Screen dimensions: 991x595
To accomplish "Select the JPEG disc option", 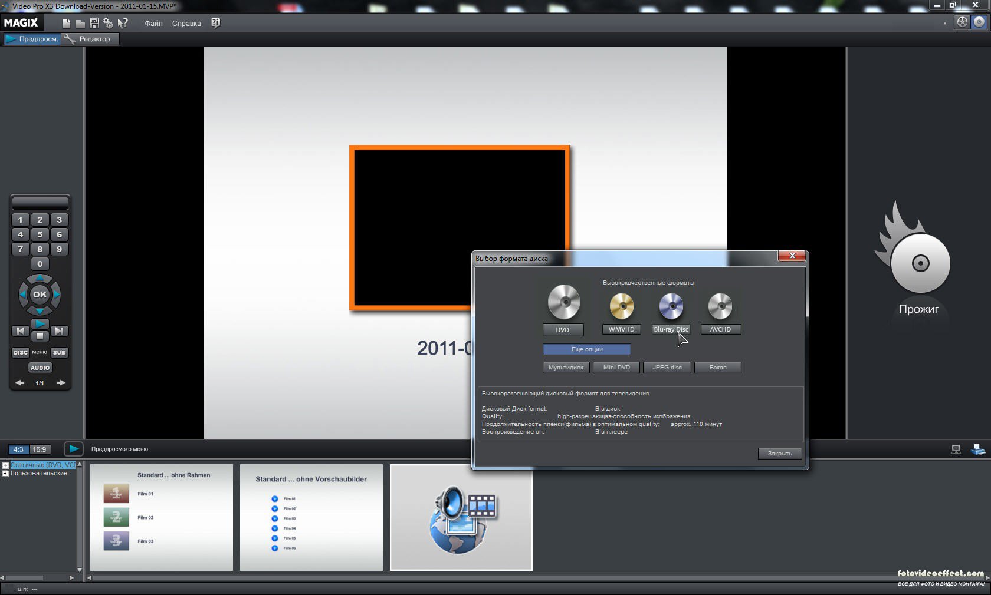I will pyautogui.click(x=667, y=368).
